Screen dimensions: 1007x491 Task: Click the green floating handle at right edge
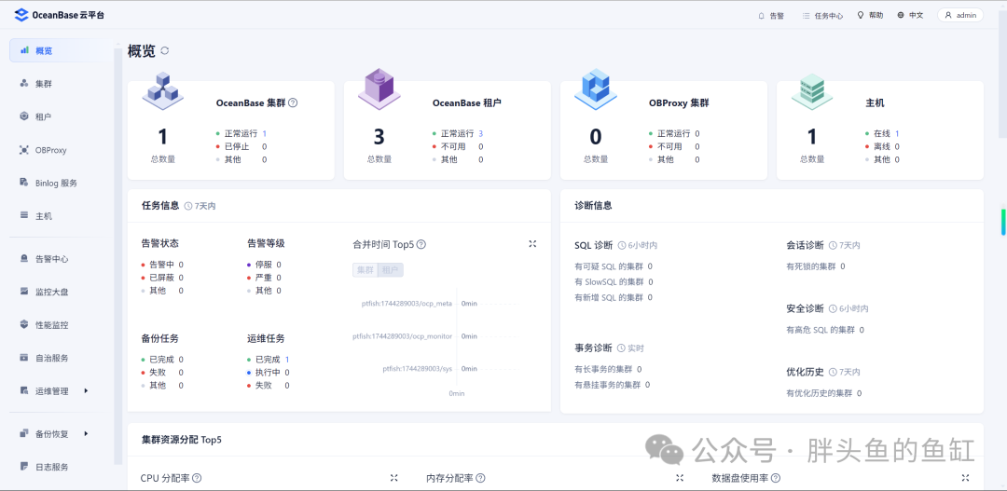coord(1002,222)
